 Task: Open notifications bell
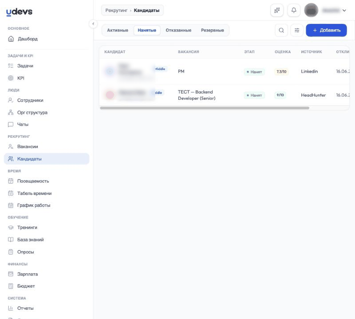[x=294, y=10]
